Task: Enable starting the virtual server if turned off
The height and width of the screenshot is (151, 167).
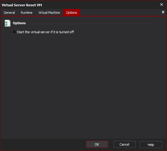Action: [x=14, y=32]
